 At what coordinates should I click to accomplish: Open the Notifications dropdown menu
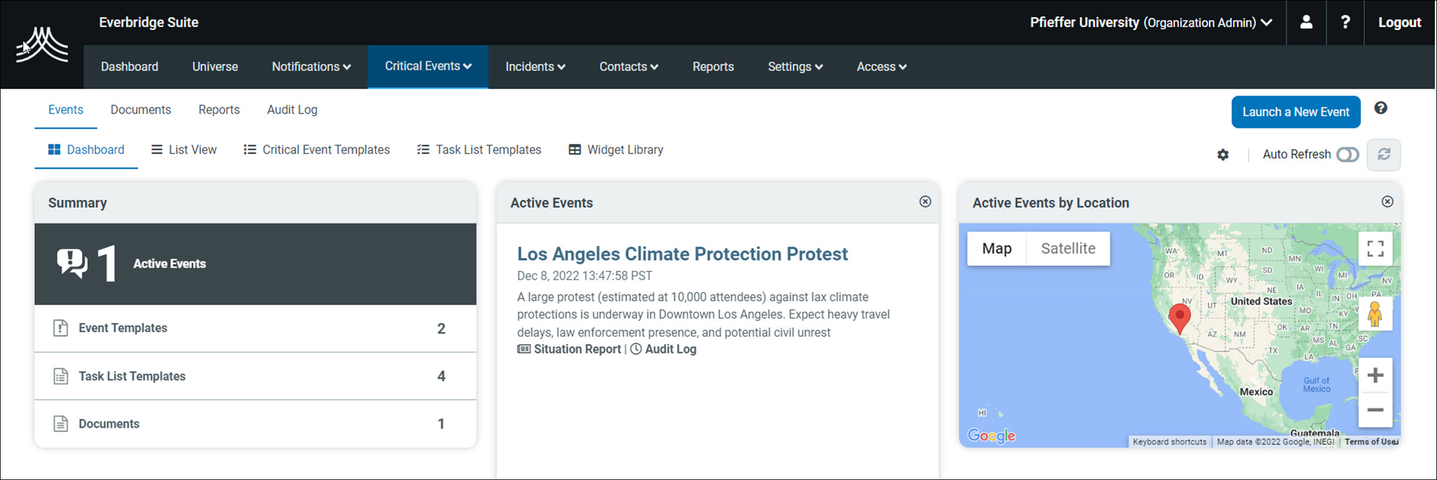coord(311,66)
